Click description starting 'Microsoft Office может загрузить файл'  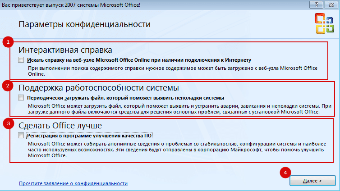click(x=179, y=109)
